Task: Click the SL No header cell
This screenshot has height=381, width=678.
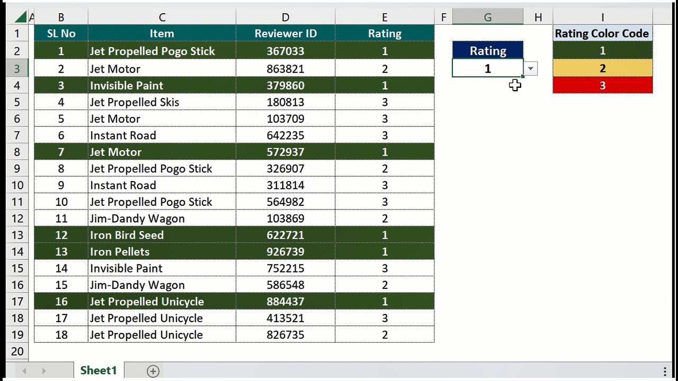Action: [x=61, y=33]
